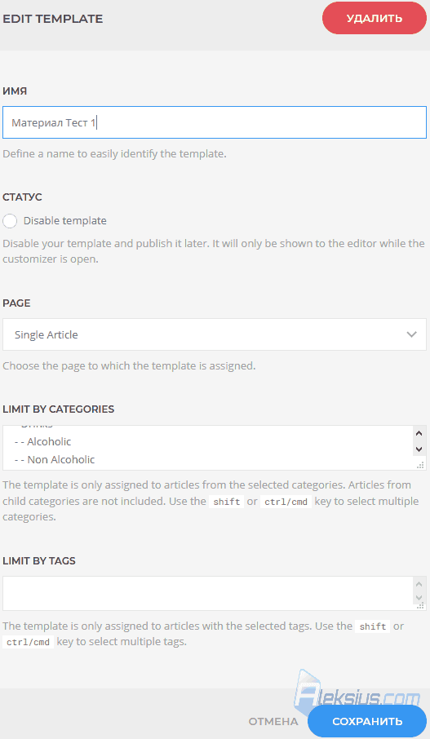Click categories list scroll down arrow
The image size is (430, 739).
pos(419,449)
